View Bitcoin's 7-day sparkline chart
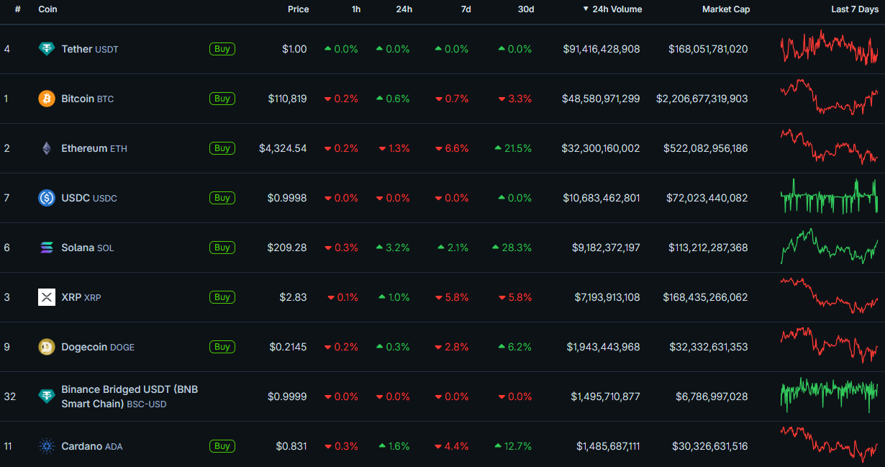This screenshot has width=885, height=467. pos(829,97)
